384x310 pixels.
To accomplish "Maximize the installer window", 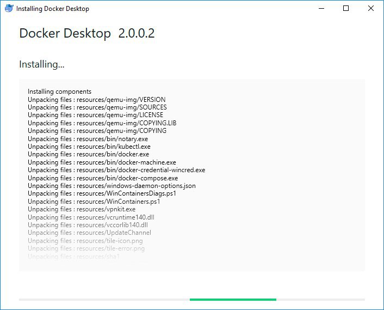I will tap(346, 8).
